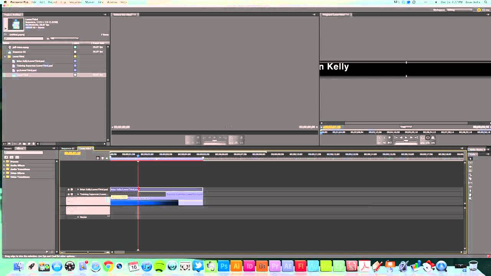The width and height of the screenshot is (491, 276).
Task: Click the label color swatch for LowerThird bin
Action: (x=75, y=56)
